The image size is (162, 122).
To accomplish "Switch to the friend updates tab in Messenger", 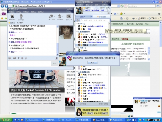I will 102,17.
